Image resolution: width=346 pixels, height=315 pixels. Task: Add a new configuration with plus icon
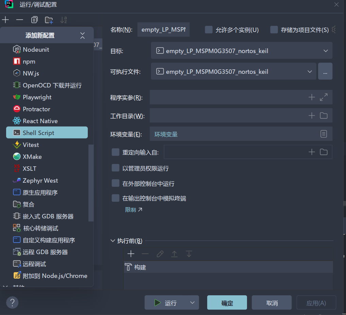(x=5, y=20)
